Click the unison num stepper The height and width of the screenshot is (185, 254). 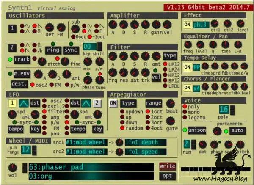coord(193,145)
